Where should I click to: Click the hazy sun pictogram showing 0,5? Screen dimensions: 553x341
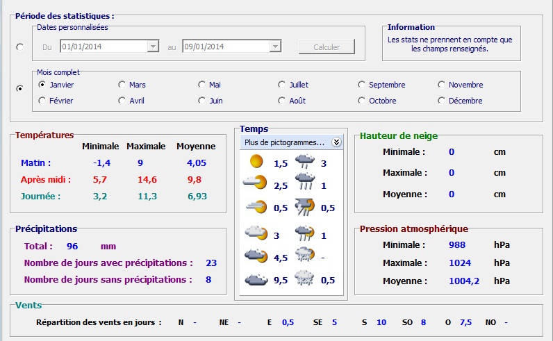[256, 206]
